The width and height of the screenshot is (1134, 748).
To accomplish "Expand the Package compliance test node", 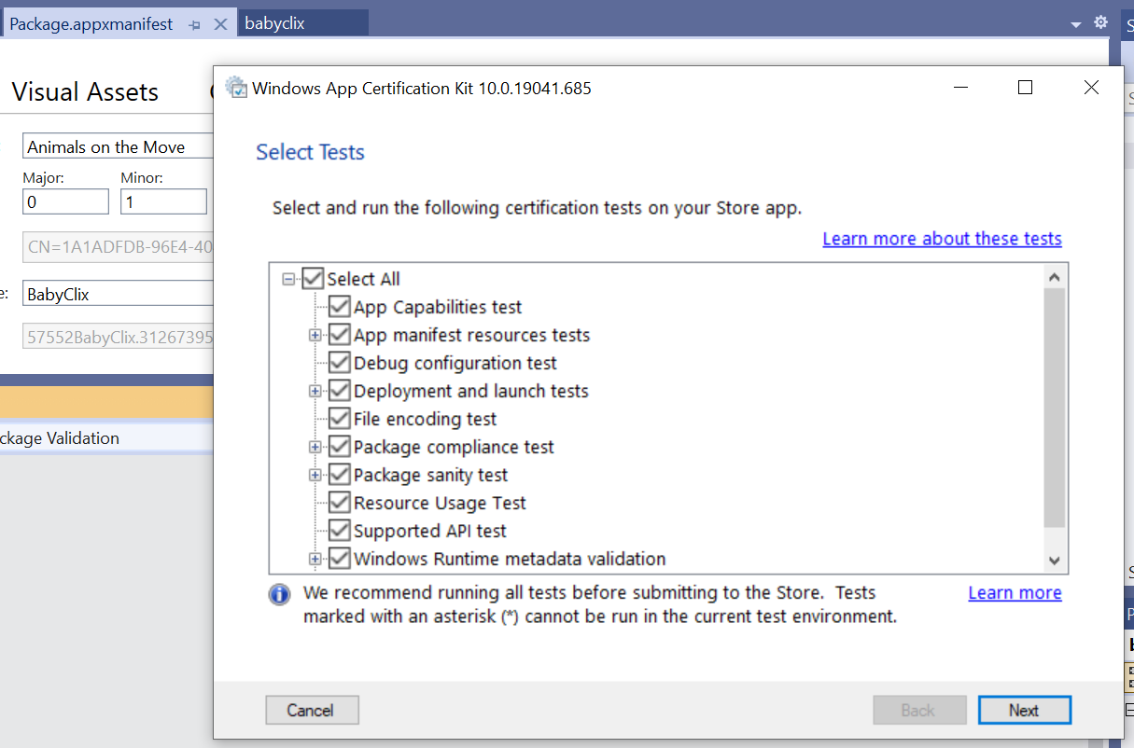I will pyautogui.click(x=315, y=446).
